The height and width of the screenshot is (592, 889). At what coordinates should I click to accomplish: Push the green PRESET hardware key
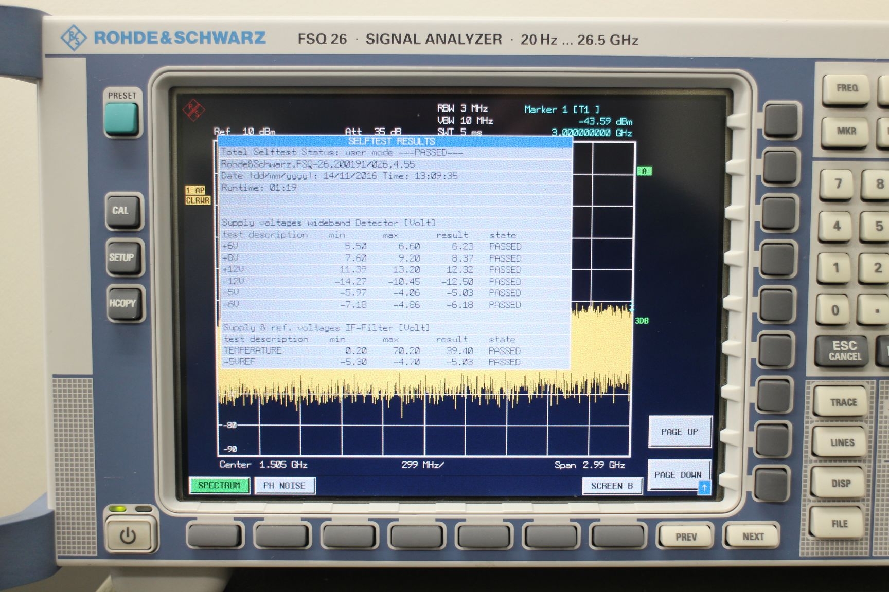coord(122,119)
